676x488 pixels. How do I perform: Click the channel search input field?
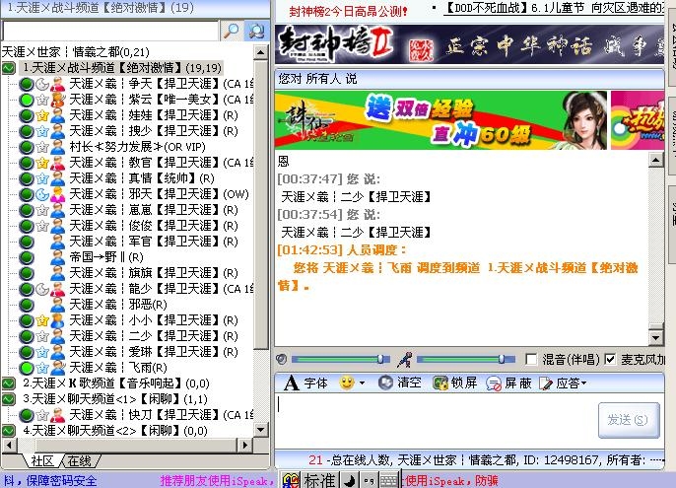coord(110,32)
